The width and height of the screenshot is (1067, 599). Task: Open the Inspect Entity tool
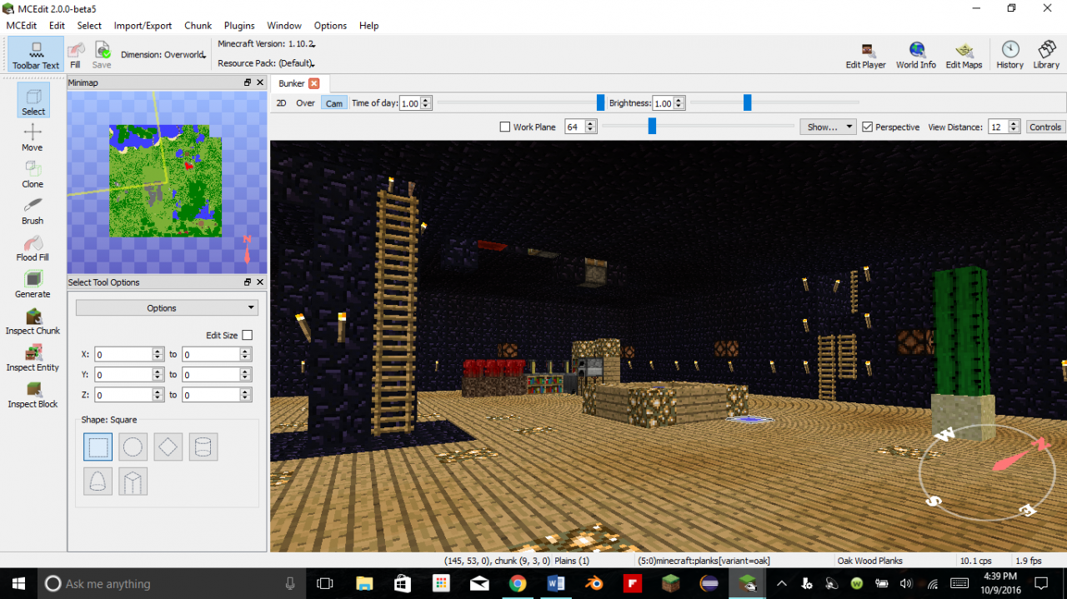32,353
